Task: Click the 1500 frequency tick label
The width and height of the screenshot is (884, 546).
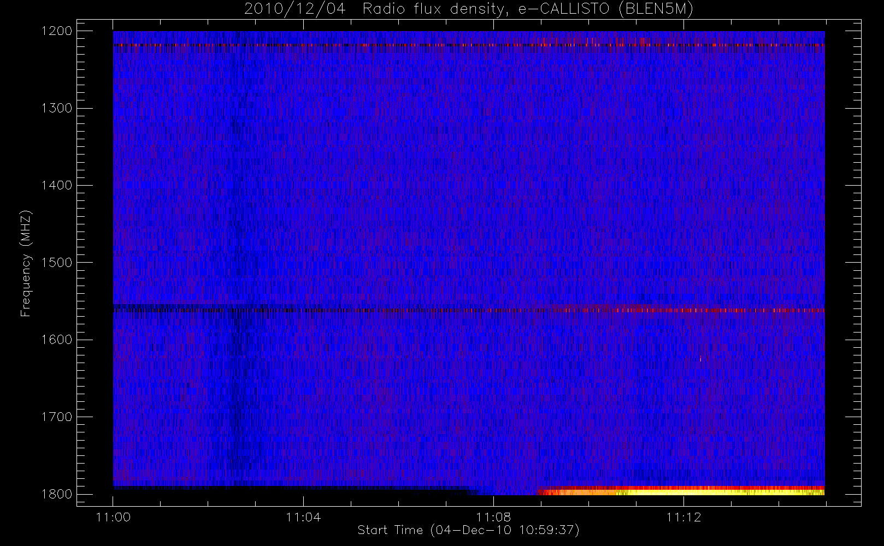Action: 57,263
